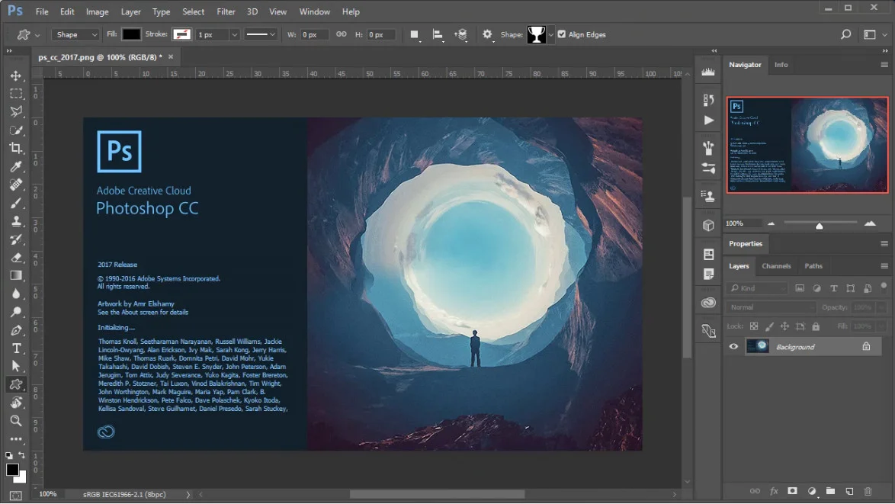Click the lock icon on the Background layer
This screenshot has width=895, height=504.
pos(865,346)
